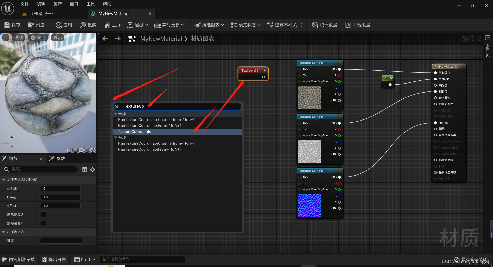
Task: Select cylinder preview shape
Action: point(70,150)
